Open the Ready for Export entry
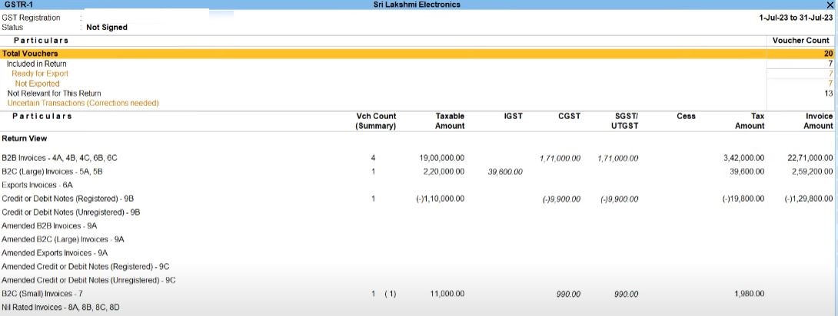Viewport: 838px width, 316px height. (x=40, y=74)
